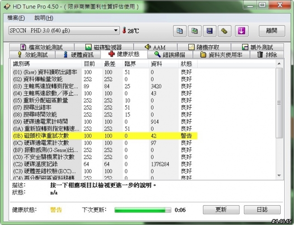Switch to the 效能測試 tab
This screenshot has width=294, height=225.
point(33,55)
